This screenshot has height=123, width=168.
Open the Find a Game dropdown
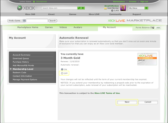17,21
